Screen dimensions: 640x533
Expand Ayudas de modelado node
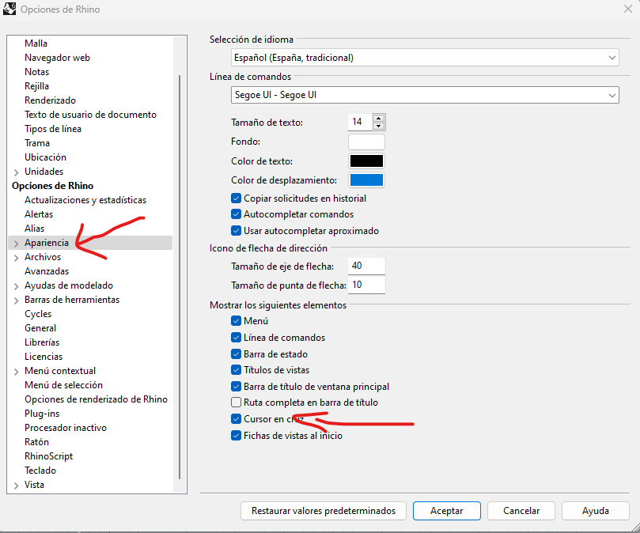tap(17, 286)
